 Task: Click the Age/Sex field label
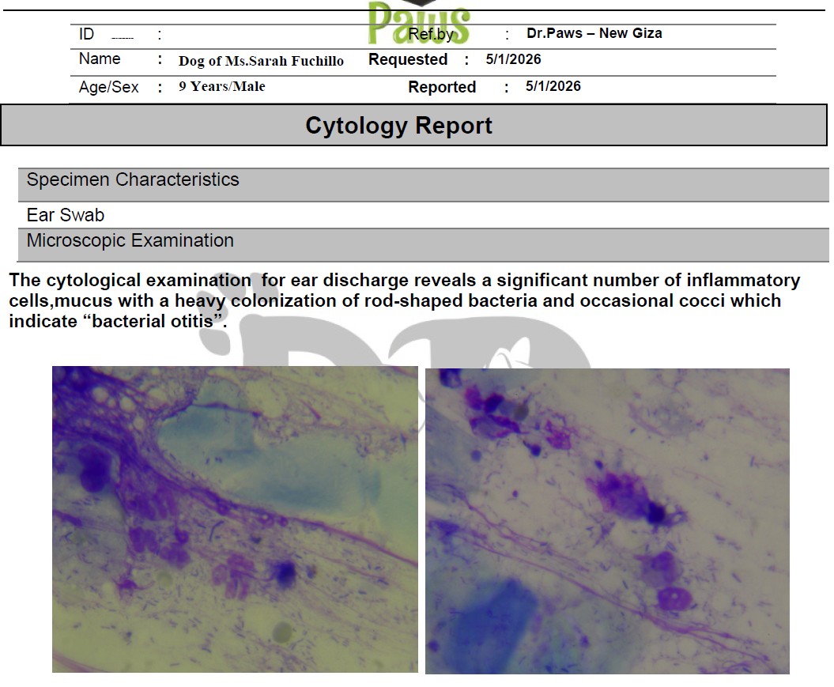108,88
